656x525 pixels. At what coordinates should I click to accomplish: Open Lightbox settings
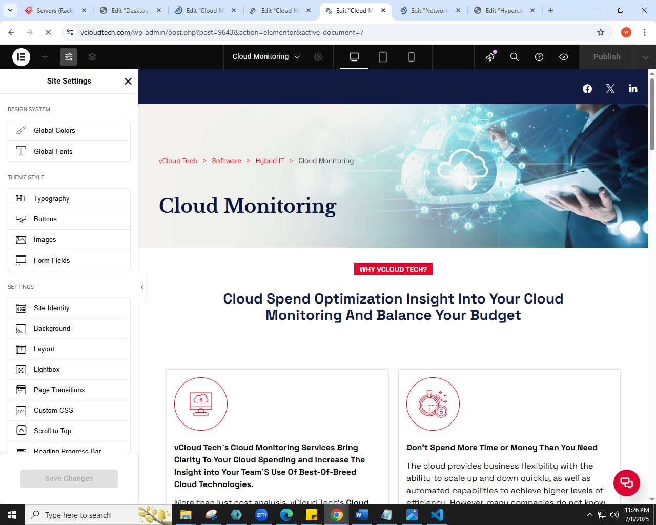[x=69, y=370]
